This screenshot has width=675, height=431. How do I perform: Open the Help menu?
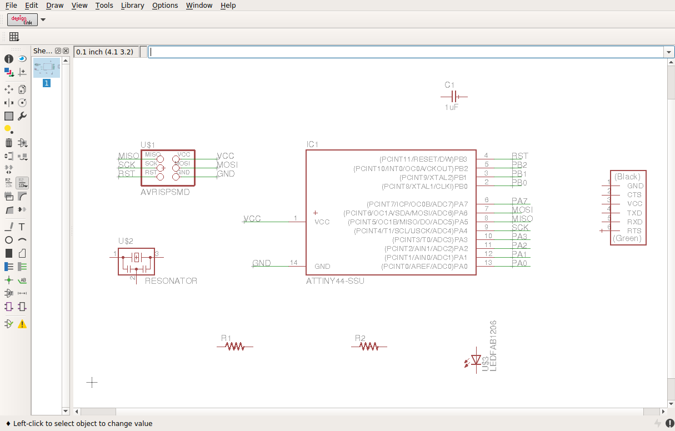tap(228, 6)
